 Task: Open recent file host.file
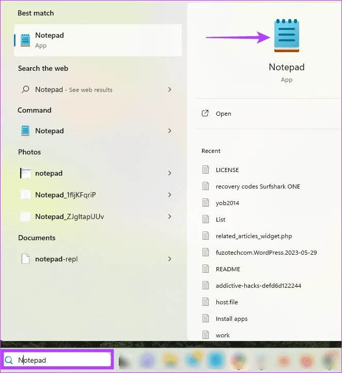coord(227,302)
